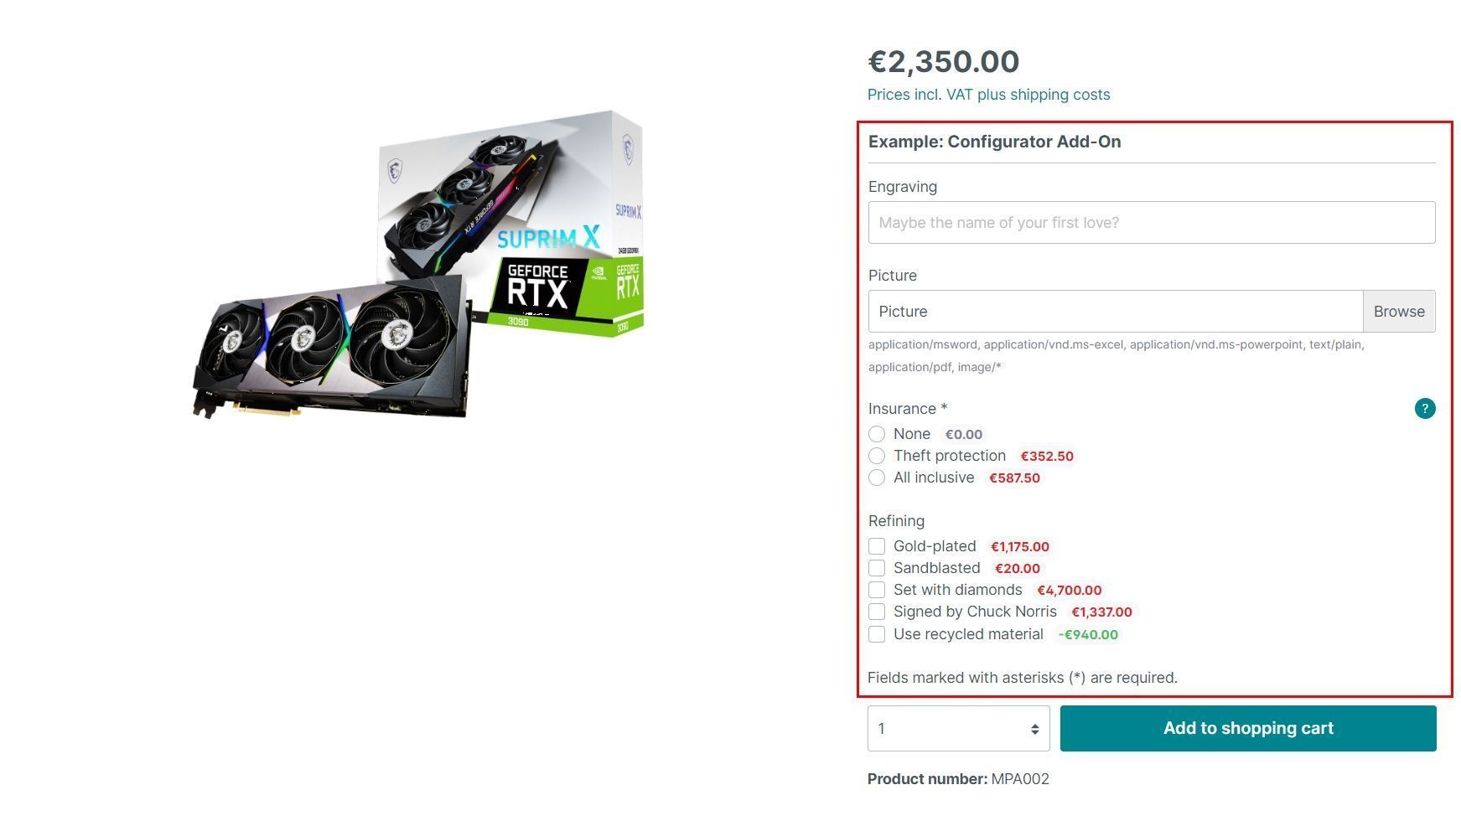Click the MSI RTX 3090 product image
The height and width of the screenshot is (816, 1461).
[x=417, y=265]
